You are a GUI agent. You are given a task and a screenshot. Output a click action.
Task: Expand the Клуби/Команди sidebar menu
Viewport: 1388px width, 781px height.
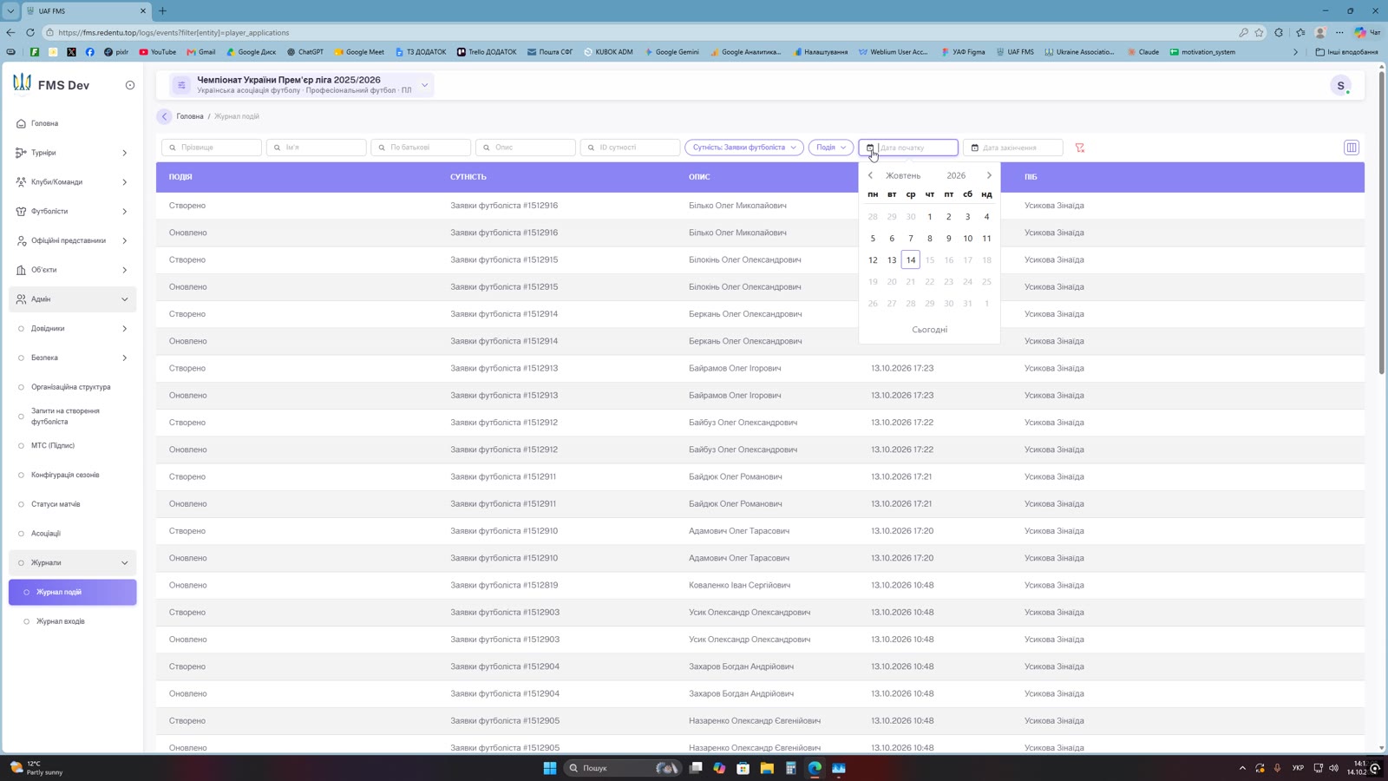click(x=72, y=182)
